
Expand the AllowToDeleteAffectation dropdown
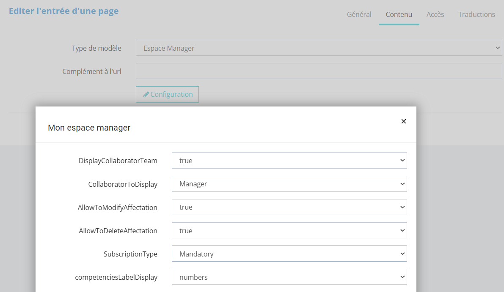coord(289,231)
